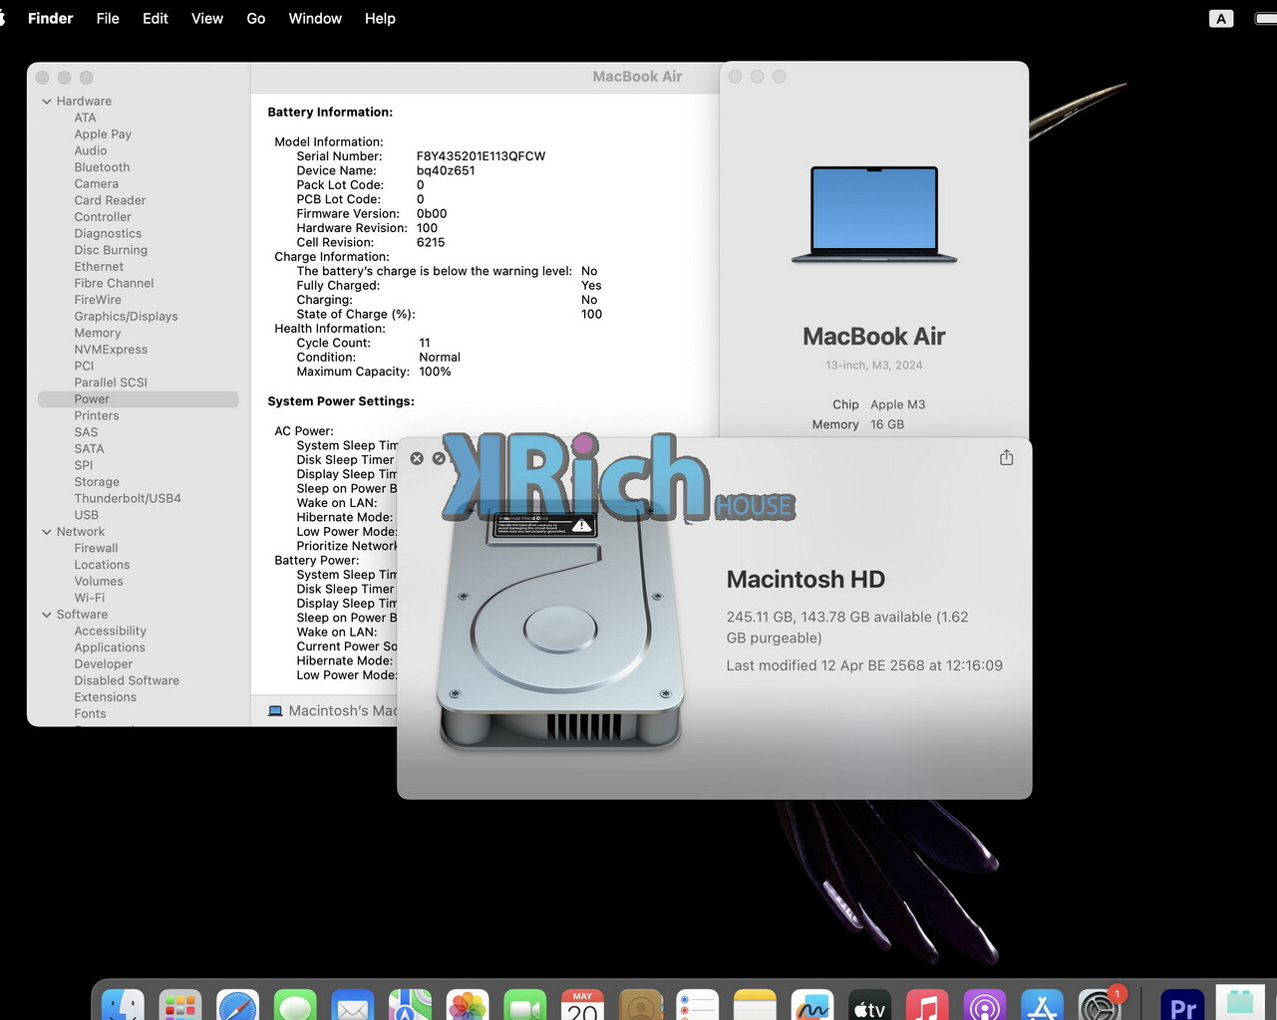Click the laptop icon beside Macintosh's Mac
This screenshot has width=1277, height=1020.
point(275,710)
